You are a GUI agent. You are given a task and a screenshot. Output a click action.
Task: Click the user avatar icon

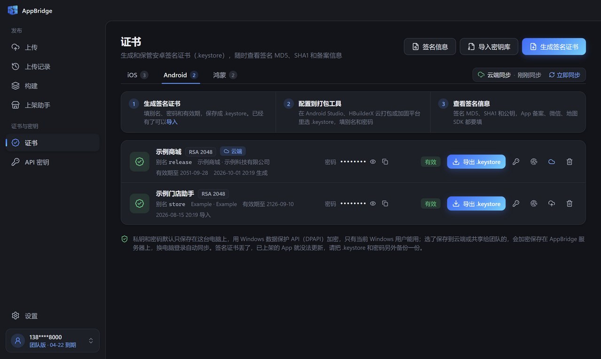click(x=18, y=341)
